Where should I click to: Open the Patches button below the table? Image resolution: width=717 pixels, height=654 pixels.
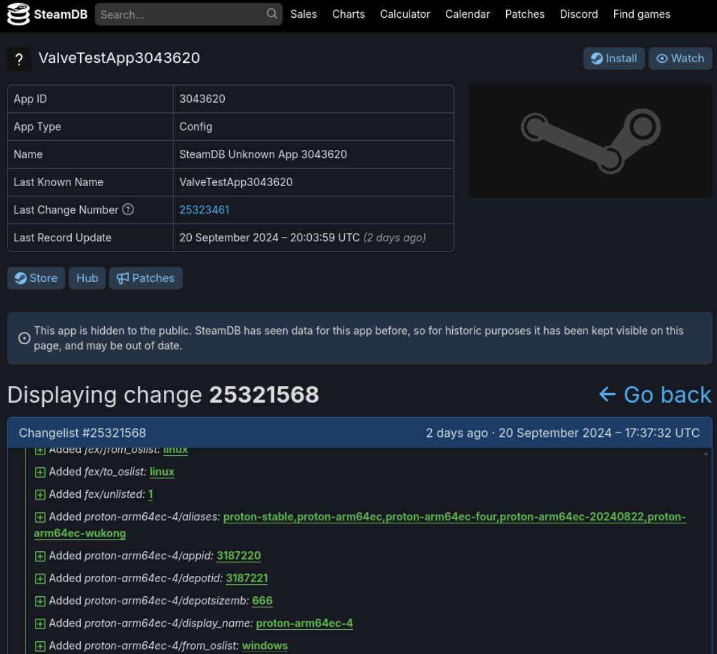coord(145,278)
